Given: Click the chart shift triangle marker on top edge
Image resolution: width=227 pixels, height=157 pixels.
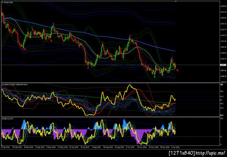Looking at the screenshot, I should tap(176, 1).
